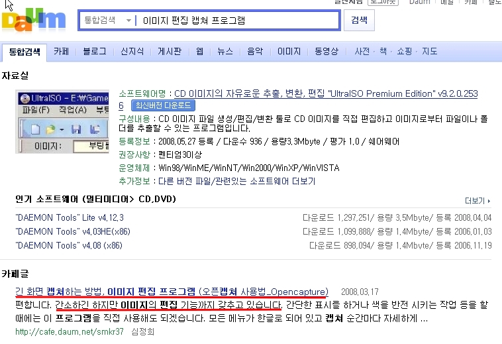Click the 등록정보 line with 다운수 936

coord(259,142)
